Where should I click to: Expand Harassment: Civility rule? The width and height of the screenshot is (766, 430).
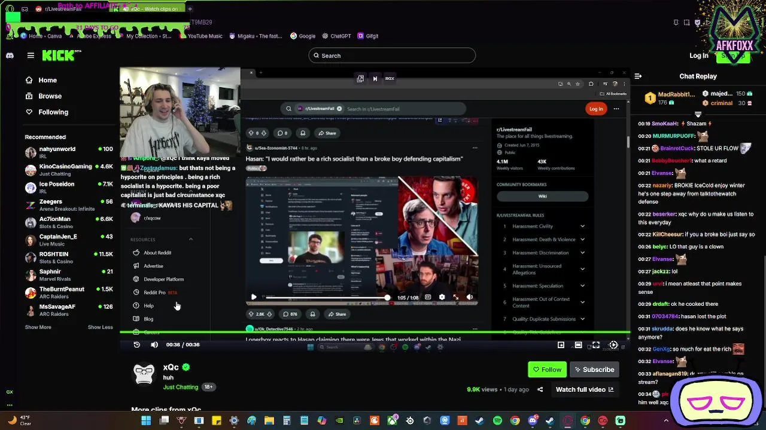(582, 226)
